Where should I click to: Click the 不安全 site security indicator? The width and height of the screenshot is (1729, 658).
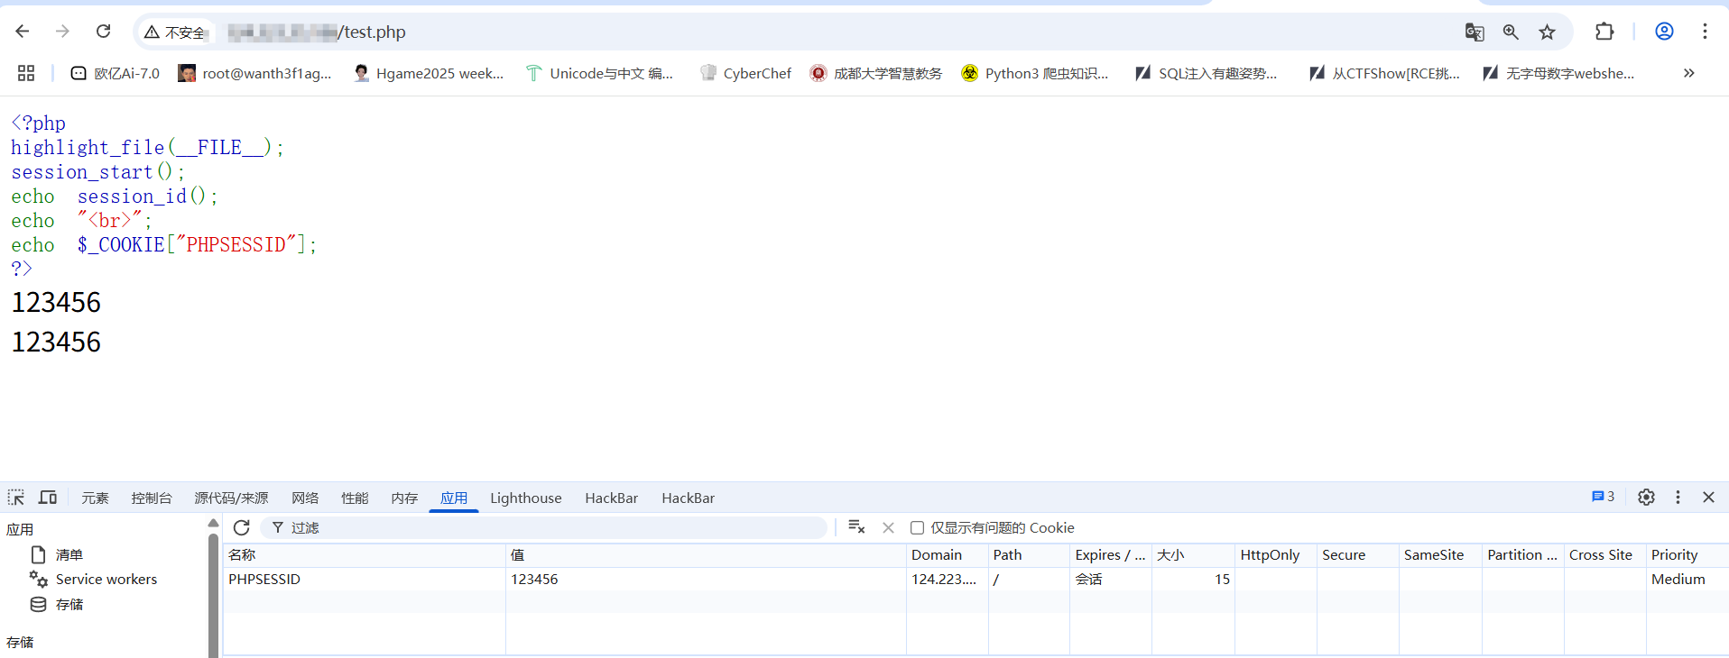pos(175,32)
